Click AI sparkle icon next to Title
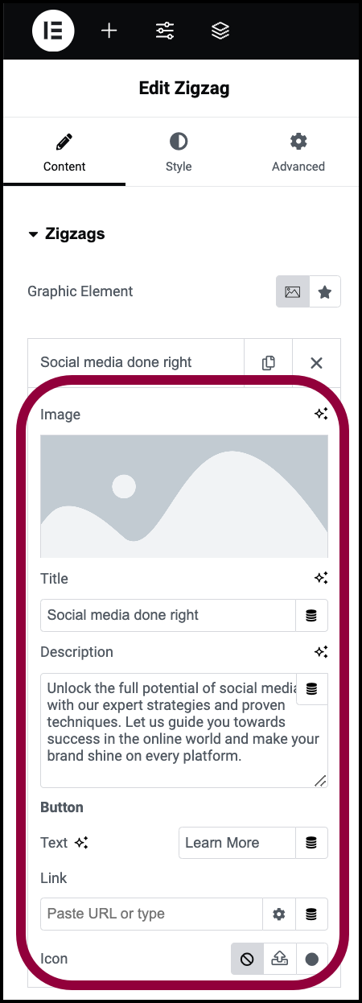362x1003 pixels. 321,578
